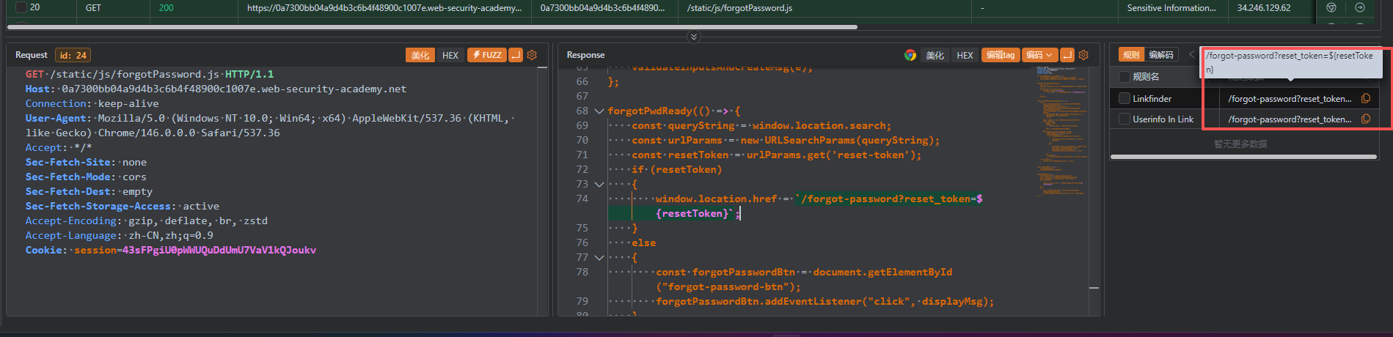Image resolution: width=1393 pixels, height=337 pixels.
Task: Open Response panel settings gear
Action: (x=1083, y=55)
